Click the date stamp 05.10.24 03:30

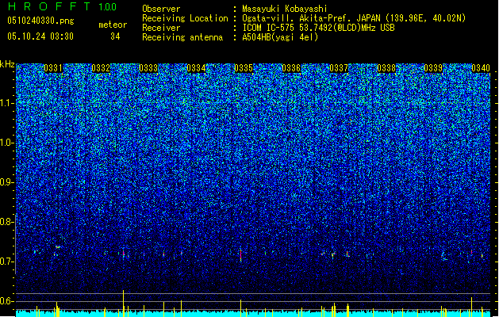40,36
